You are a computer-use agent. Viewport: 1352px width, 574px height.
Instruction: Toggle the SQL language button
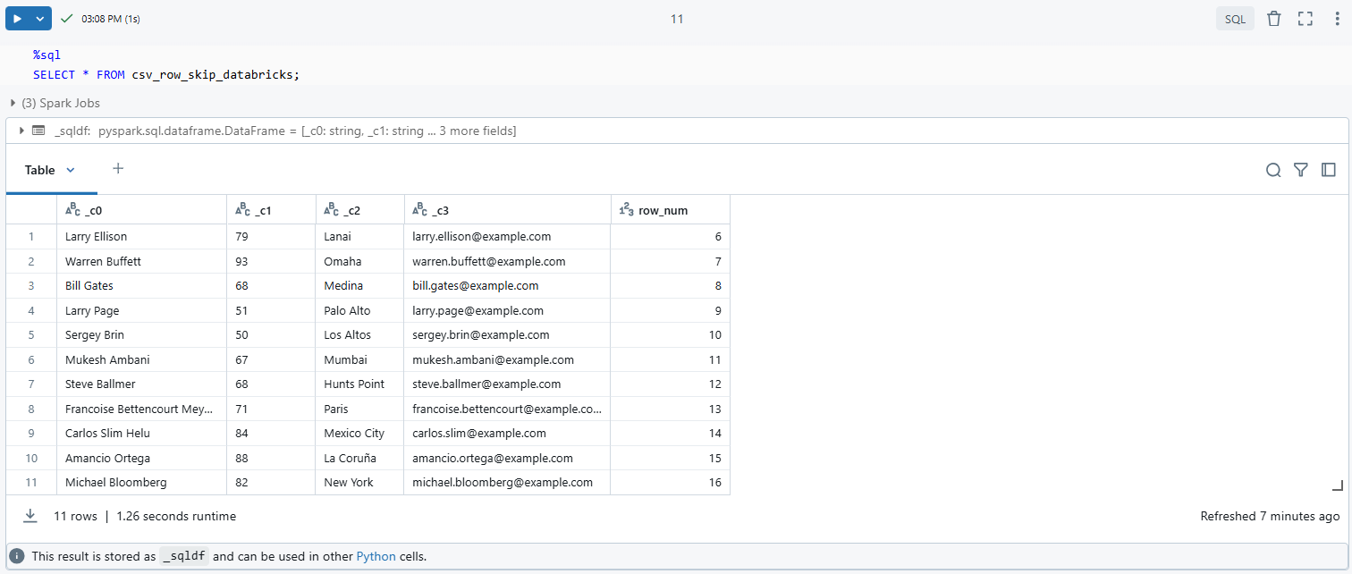1235,18
